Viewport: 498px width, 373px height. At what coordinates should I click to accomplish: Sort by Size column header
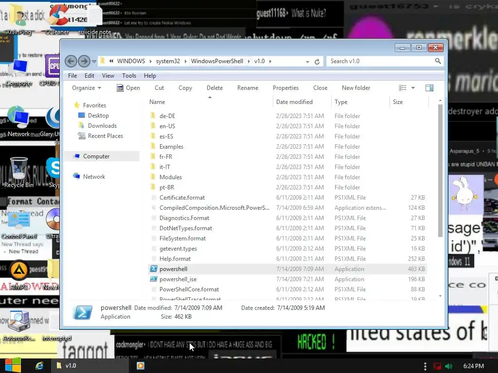[x=409, y=102]
